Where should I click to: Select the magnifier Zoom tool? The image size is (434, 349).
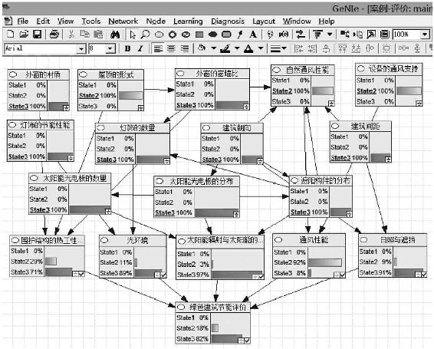point(145,35)
